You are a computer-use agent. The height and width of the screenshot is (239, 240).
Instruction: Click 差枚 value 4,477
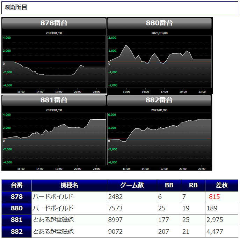click(215, 232)
